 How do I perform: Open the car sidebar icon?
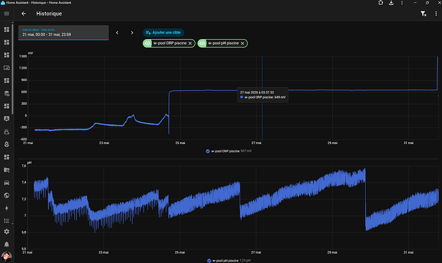tap(6, 182)
